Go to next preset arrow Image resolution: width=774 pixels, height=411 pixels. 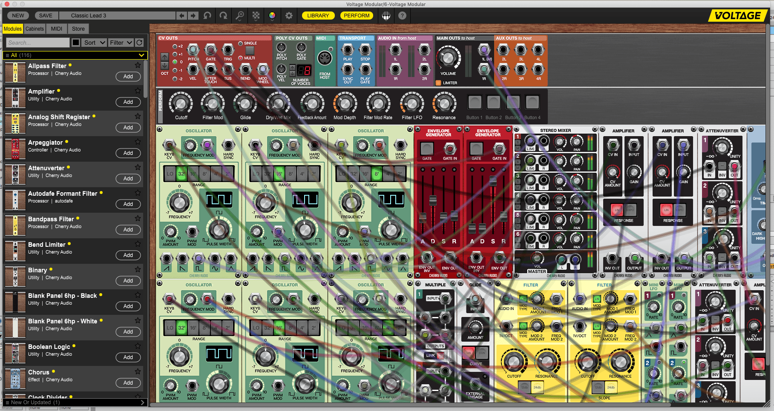click(193, 16)
